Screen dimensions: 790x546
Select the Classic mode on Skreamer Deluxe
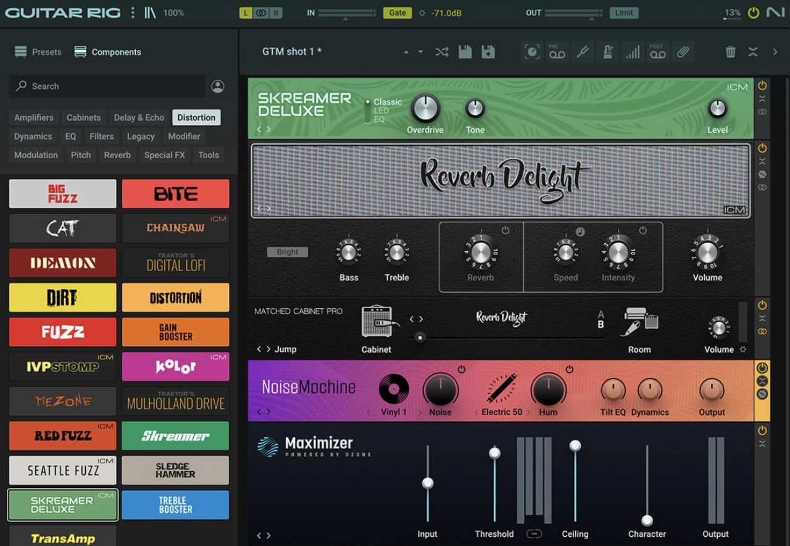tap(387, 102)
